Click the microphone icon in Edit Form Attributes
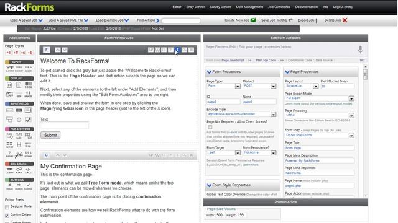398x223 pixels. point(360,50)
